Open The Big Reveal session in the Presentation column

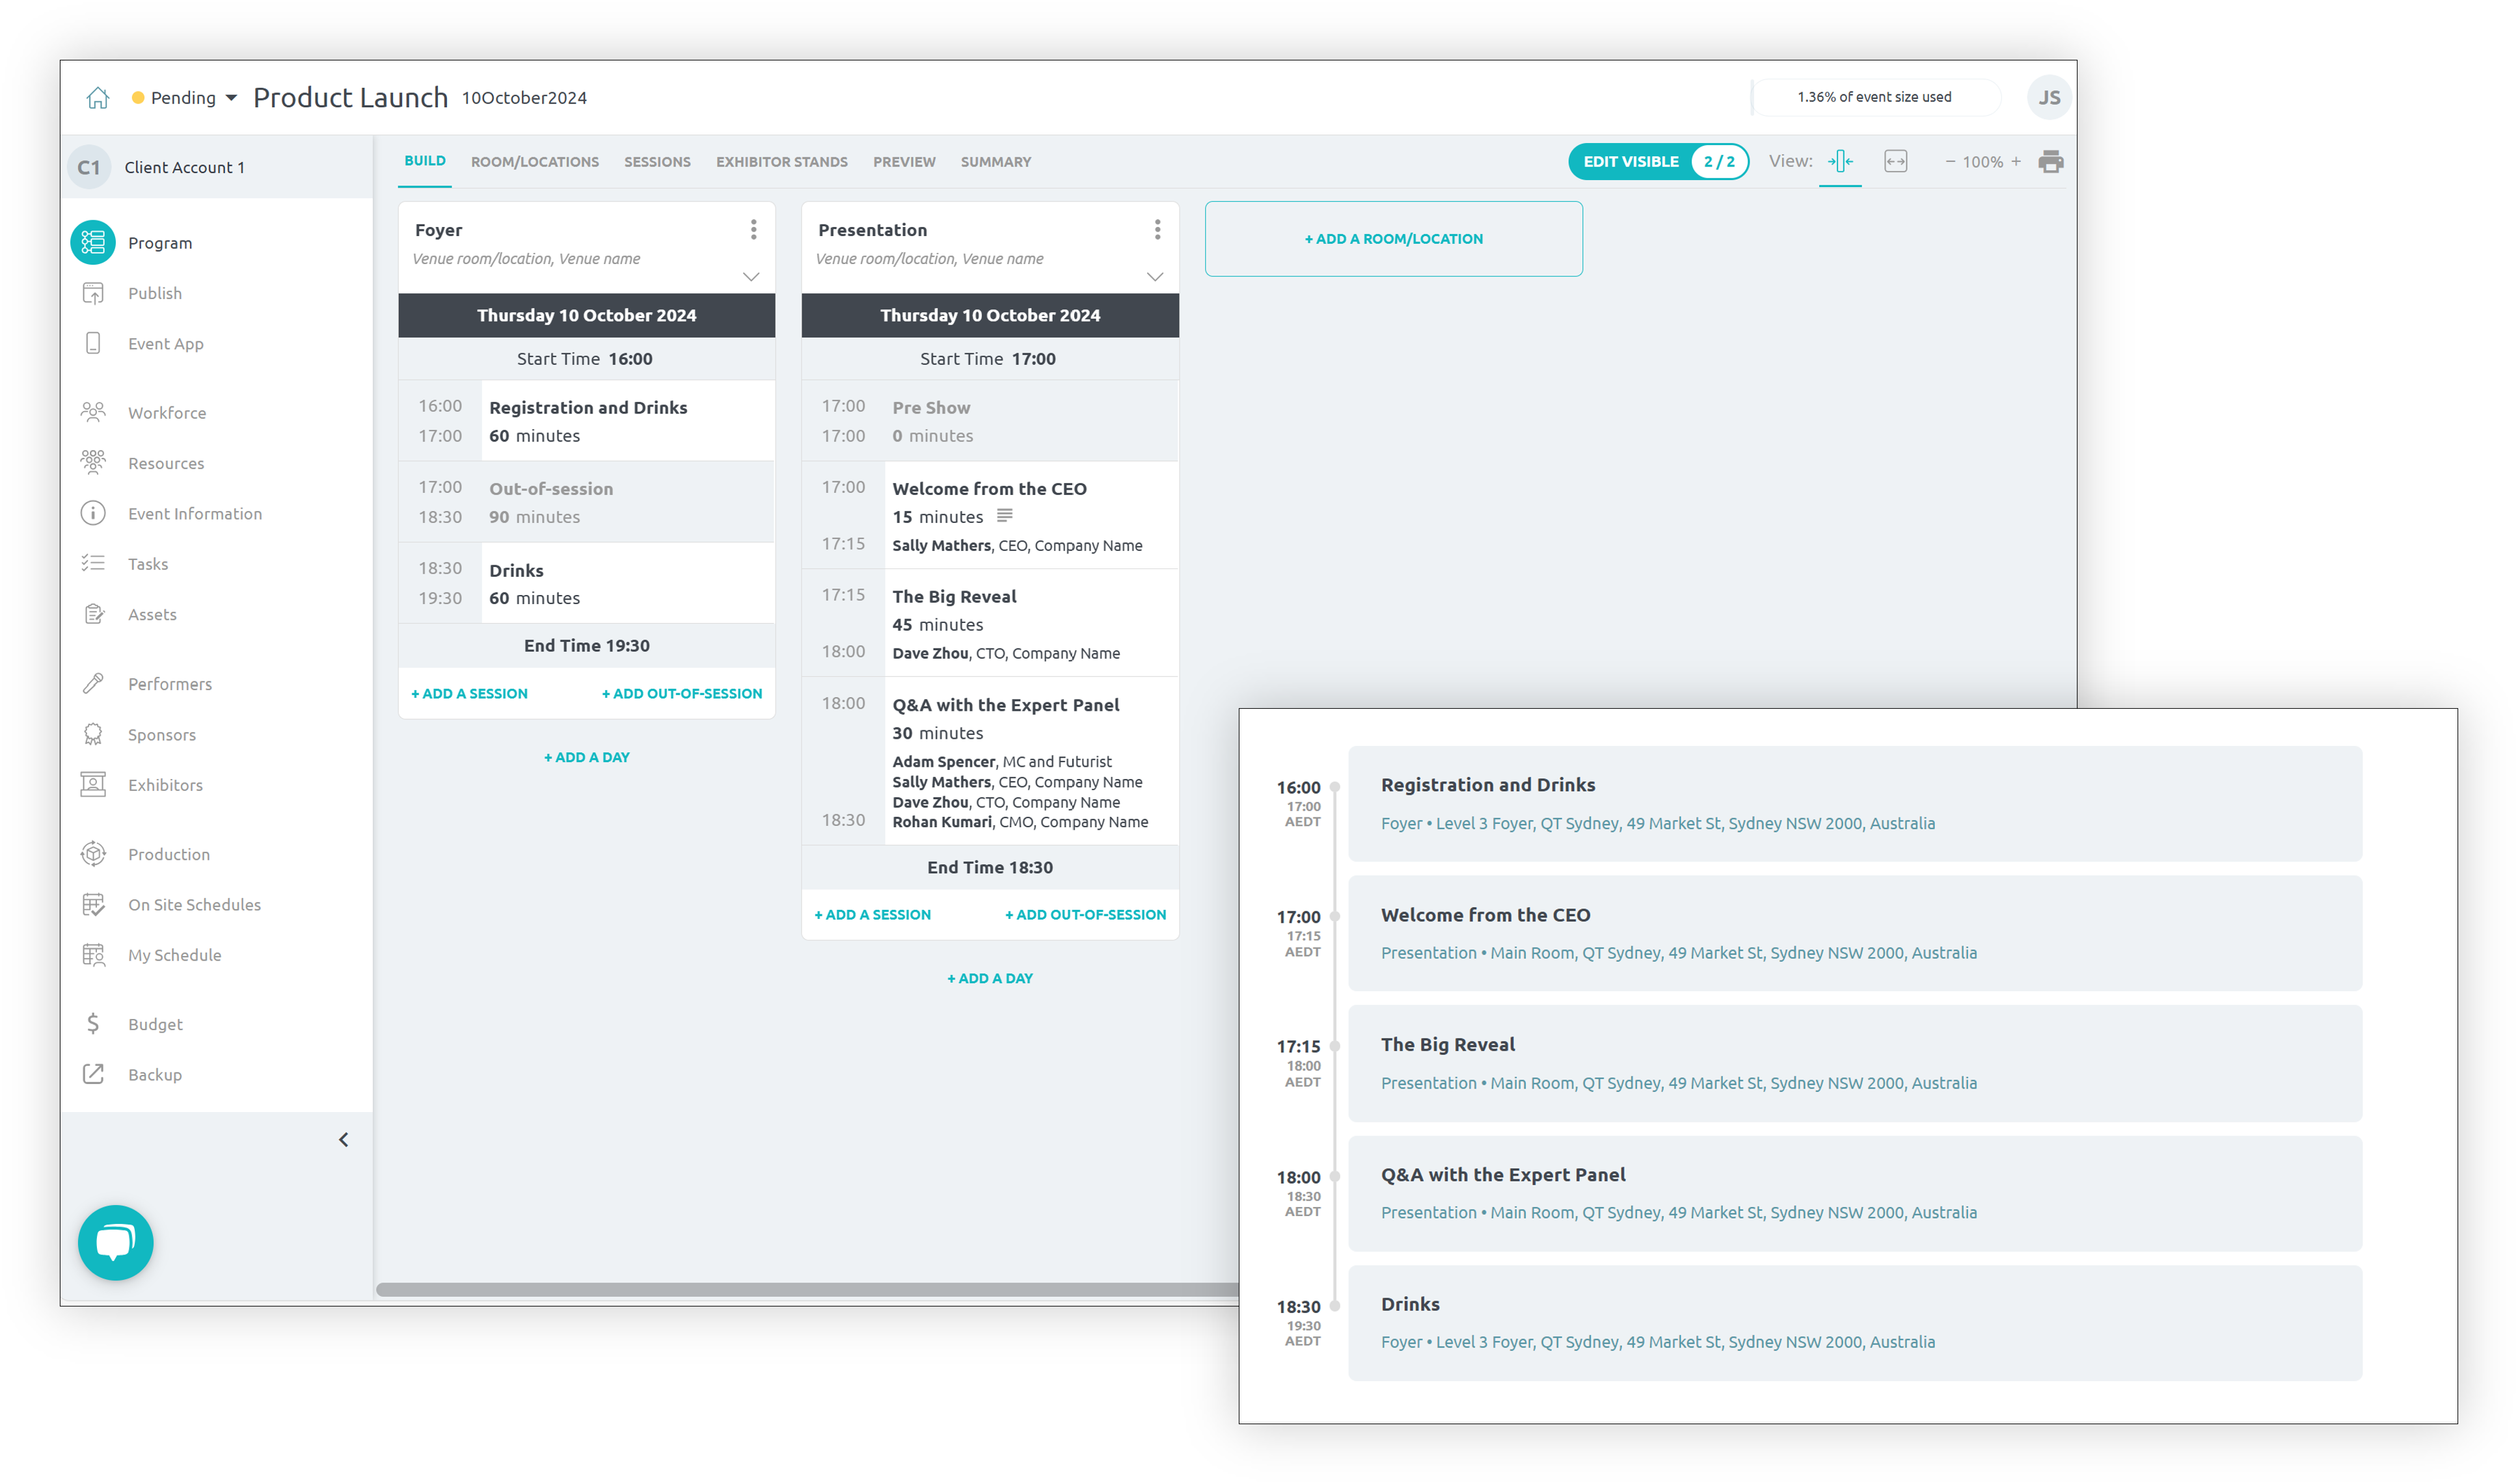pyautogui.click(x=990, y=623)
